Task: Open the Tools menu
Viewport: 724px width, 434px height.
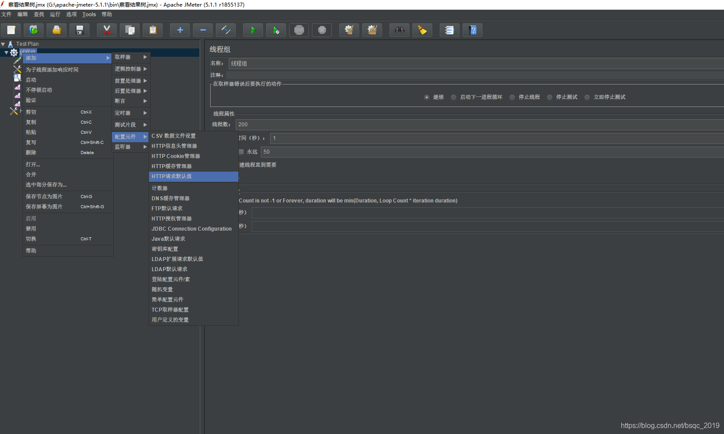Action: [x=89, y=15]
